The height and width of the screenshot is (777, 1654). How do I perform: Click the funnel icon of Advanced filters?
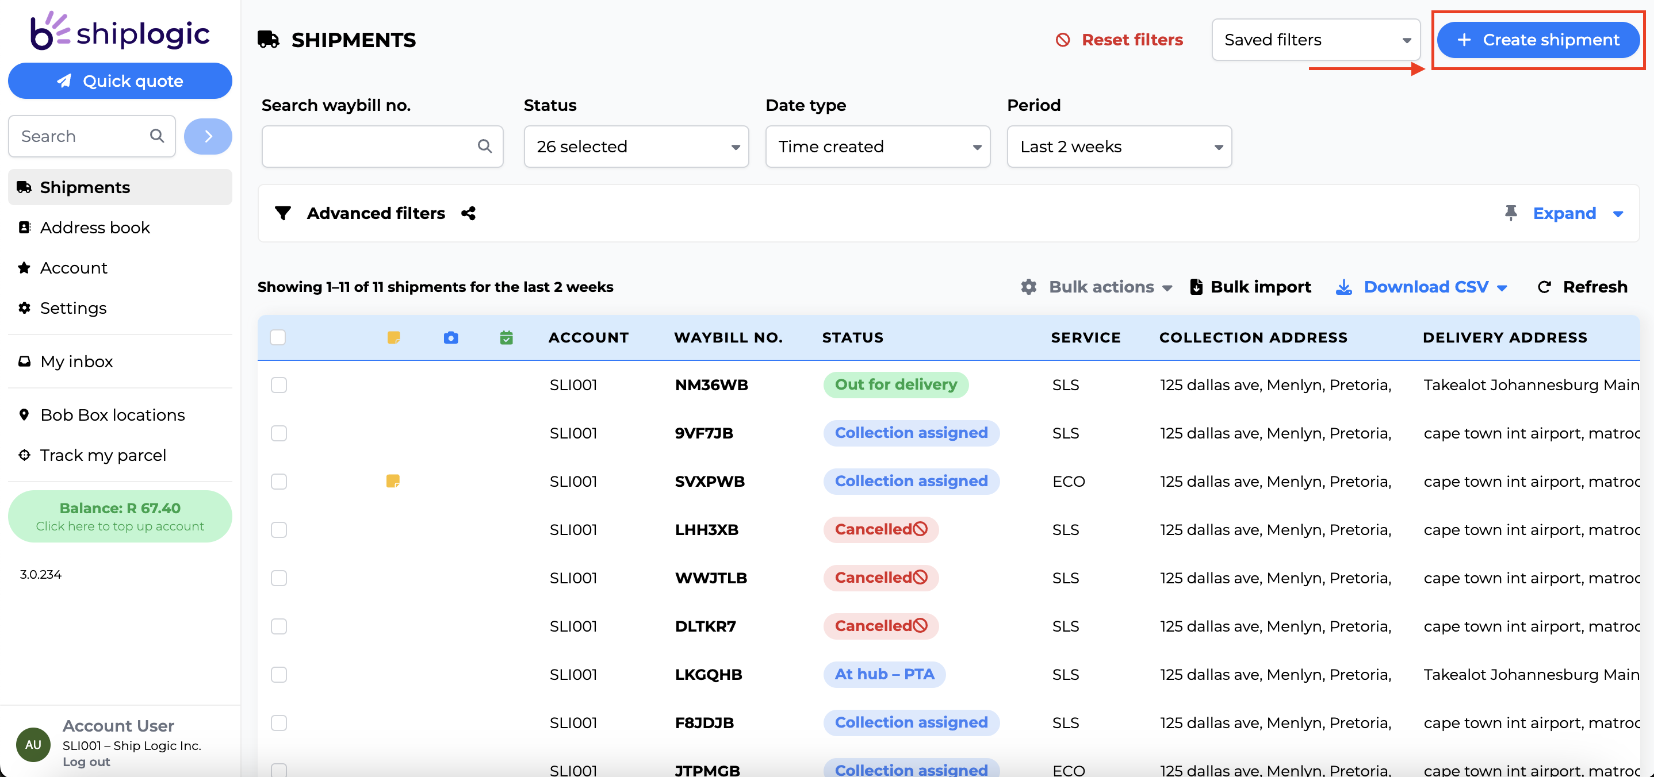point(282,213)
